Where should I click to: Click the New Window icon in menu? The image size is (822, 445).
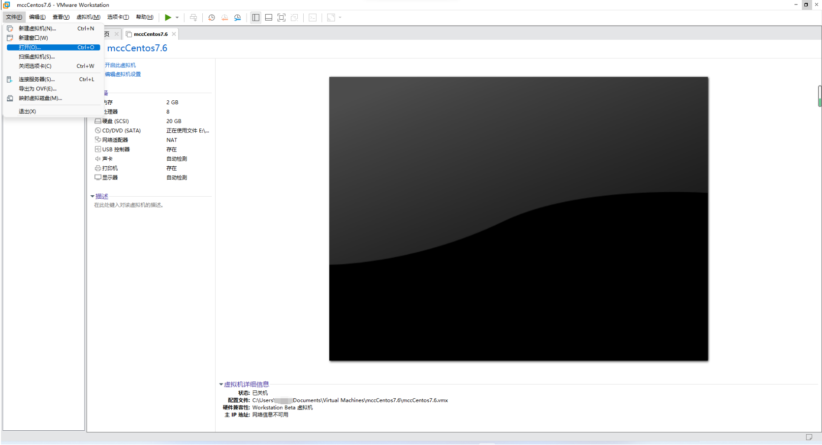point(10,38)
